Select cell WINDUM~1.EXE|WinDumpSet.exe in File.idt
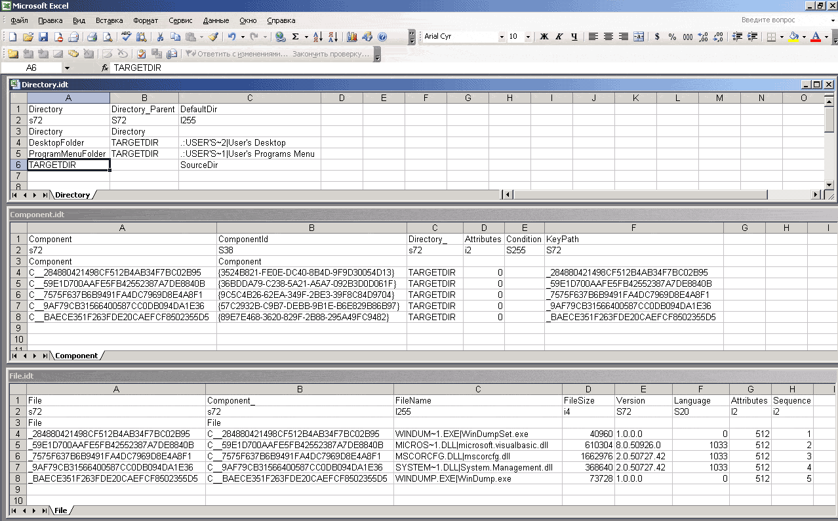This screenshot has height=521, width=838. click(478, 434)
